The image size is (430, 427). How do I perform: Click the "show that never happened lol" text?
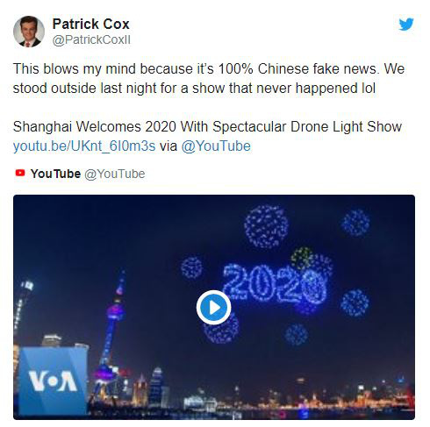283,88
